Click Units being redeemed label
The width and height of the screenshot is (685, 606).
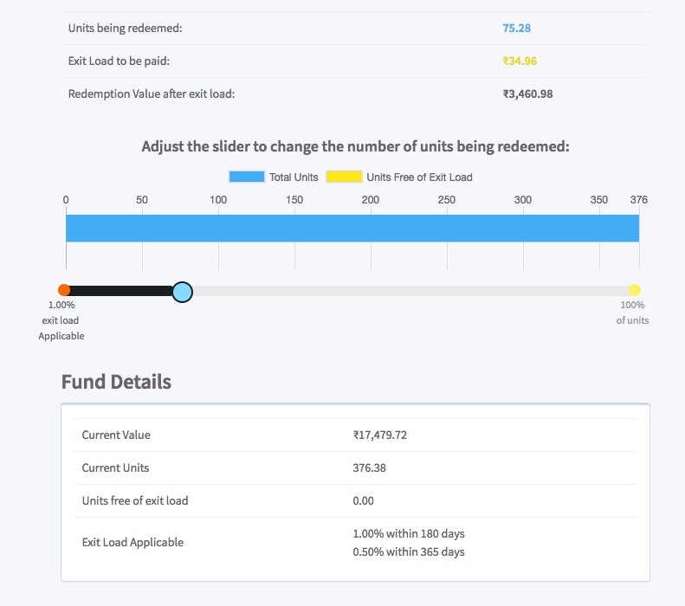pos(126,29)
